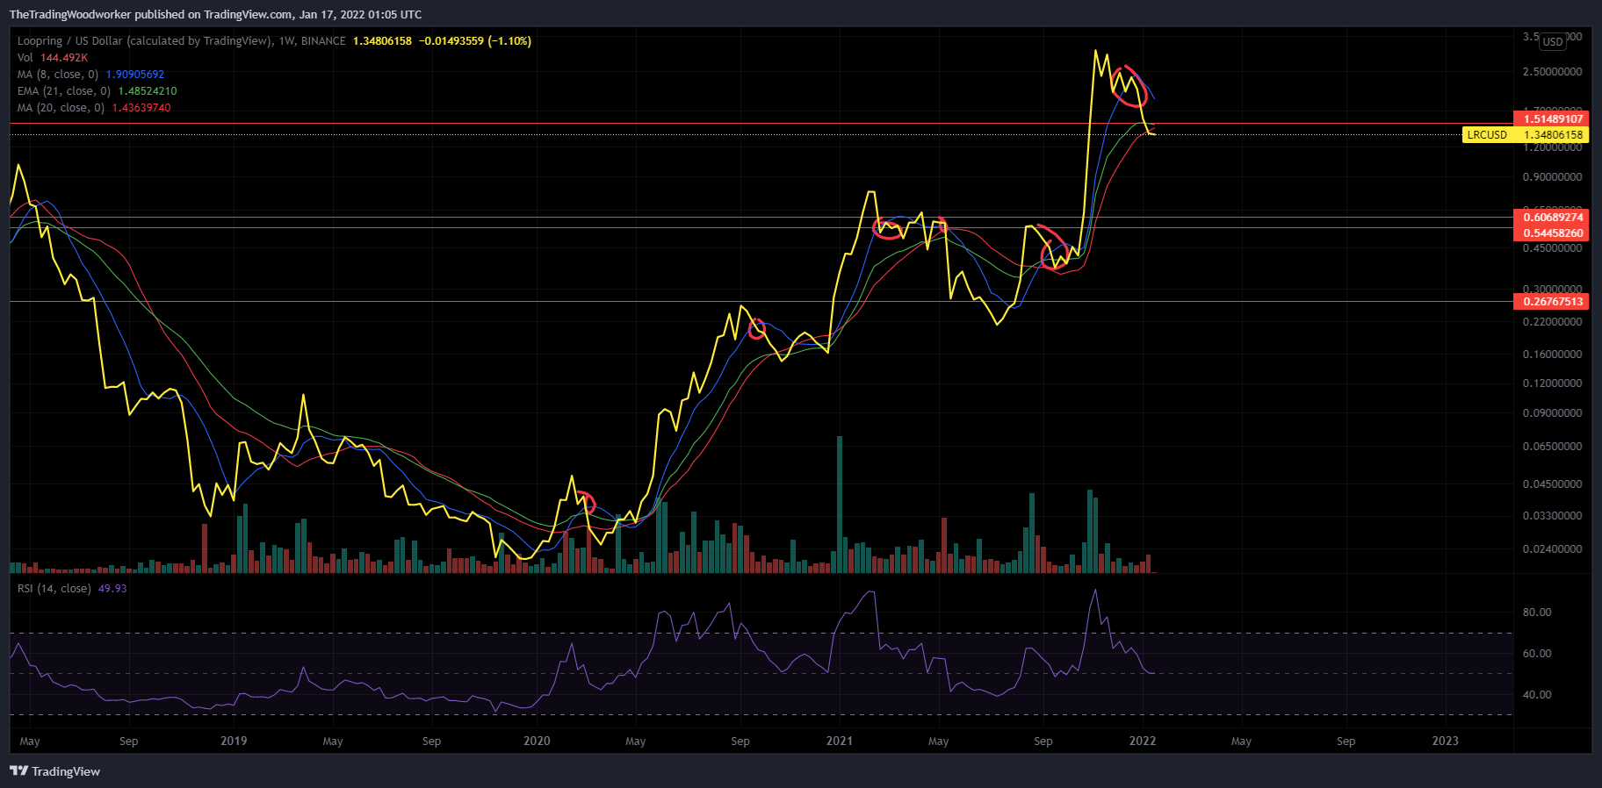Image resolution: width=1602 pixels, height=788 pixels.
Task: Click the 40.00 RSI scale value
Action: coord(1537,695)
